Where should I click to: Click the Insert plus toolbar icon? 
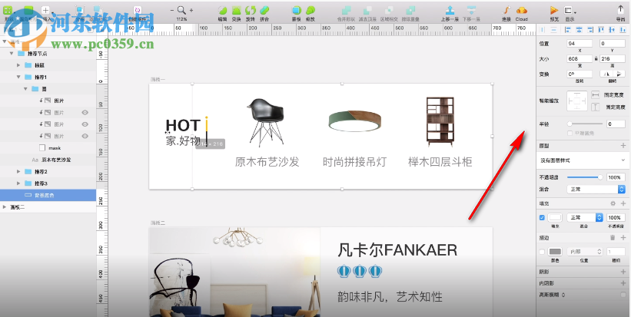(45, 10)
